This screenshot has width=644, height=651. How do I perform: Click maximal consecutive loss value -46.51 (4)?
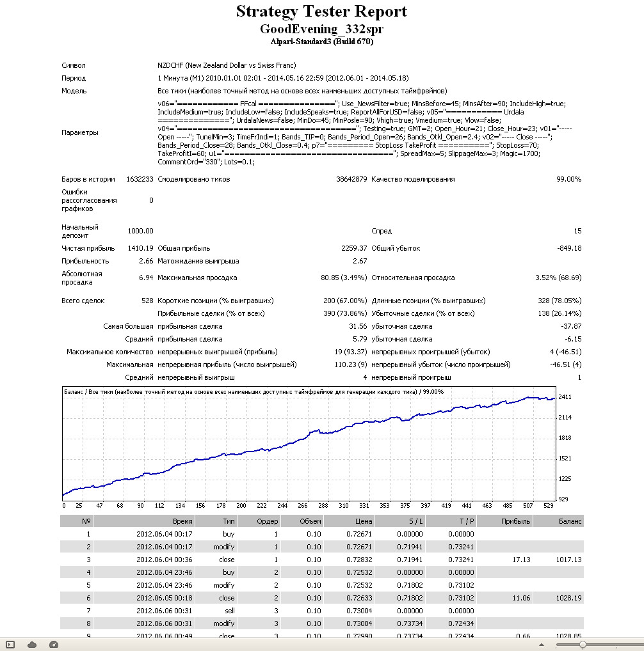coord(565,365)
